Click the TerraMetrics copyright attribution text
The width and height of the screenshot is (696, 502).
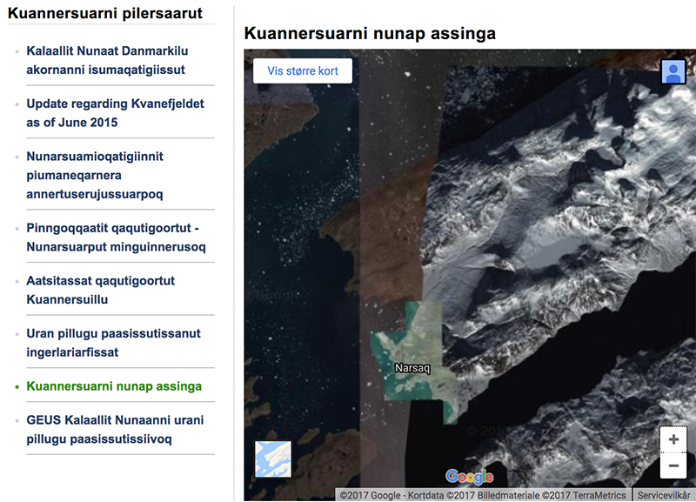483,495
